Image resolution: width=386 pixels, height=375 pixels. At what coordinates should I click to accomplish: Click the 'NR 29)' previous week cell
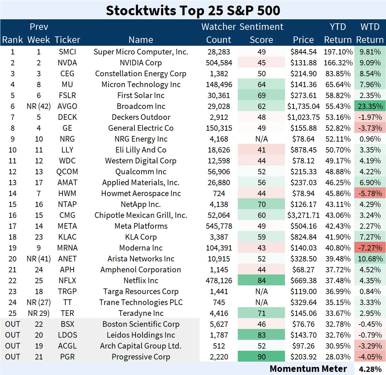point(39,313)
